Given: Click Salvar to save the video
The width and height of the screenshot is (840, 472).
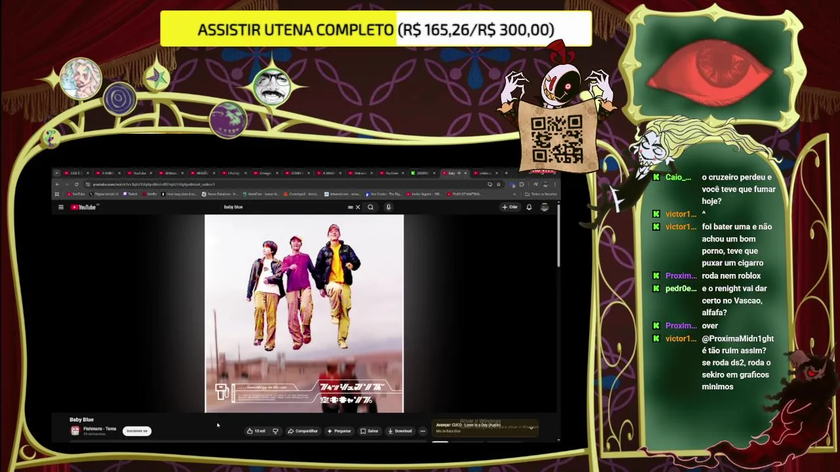Looking at the screenshot, I should [369, 431].
